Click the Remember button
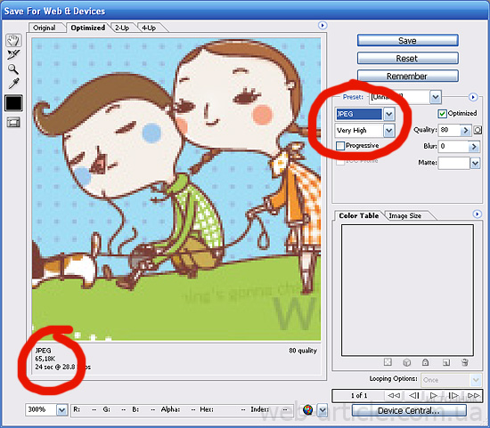The width and height of the screenshot is (490, 428). (408, 77)
